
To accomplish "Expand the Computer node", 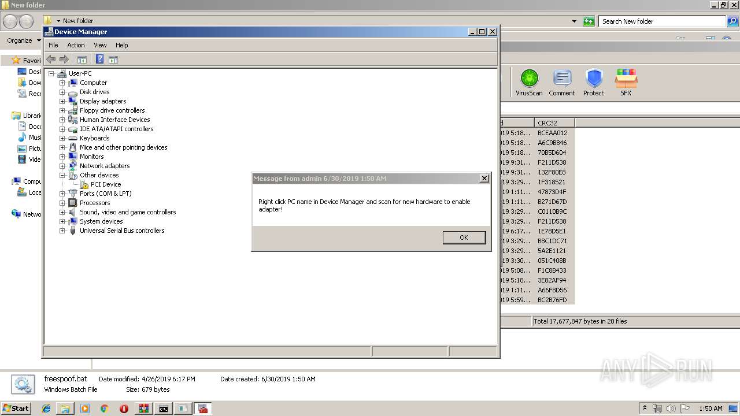I will pyautogui.click(x=62, y=83).
